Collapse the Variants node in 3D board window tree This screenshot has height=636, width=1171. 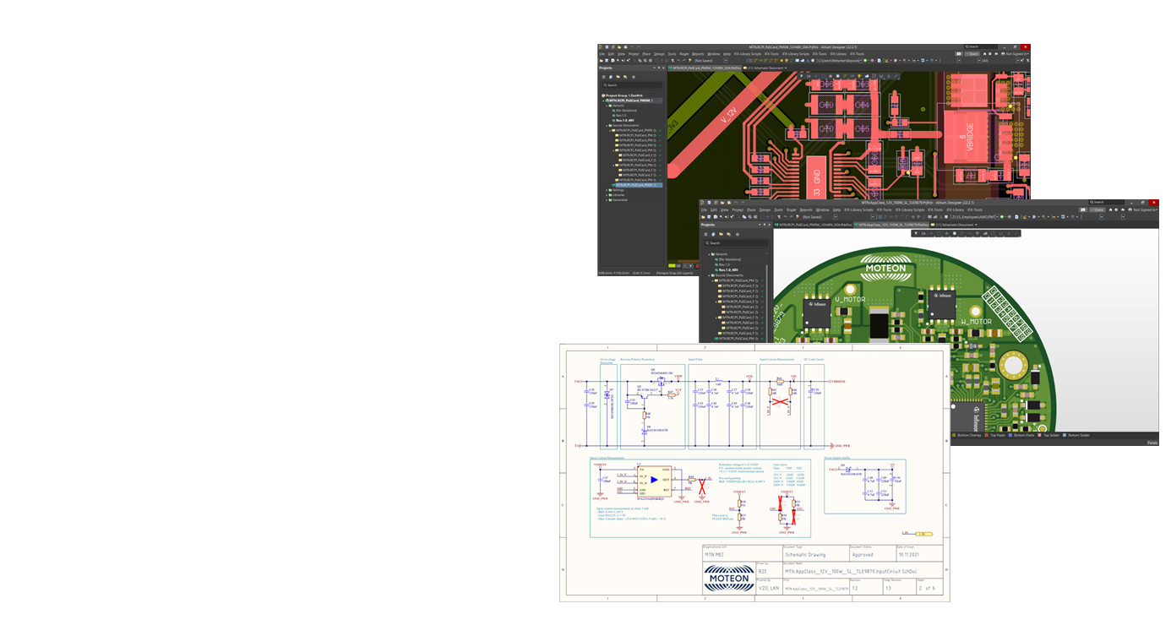709,254
